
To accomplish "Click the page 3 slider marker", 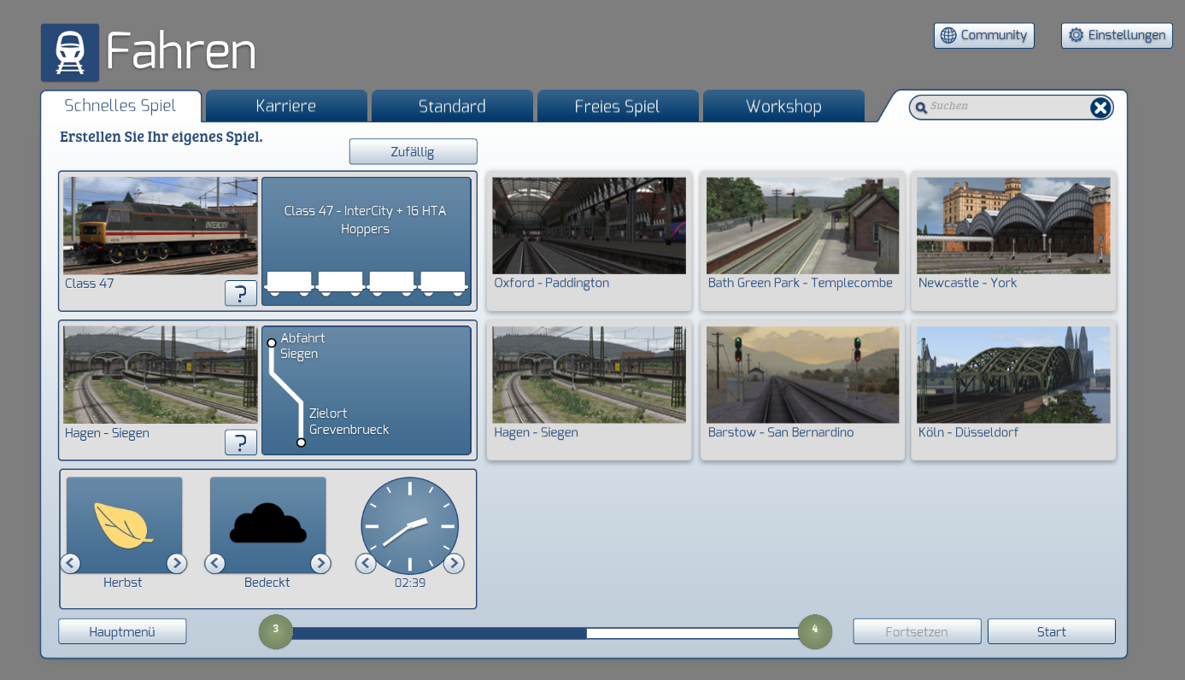I will tap(275, 631).
